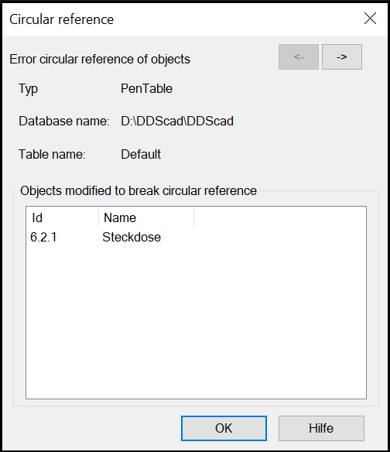The width and height of the screenshot is (390, 452).
Task: Click the Error circular reference heading text
Action: (100, 60)
